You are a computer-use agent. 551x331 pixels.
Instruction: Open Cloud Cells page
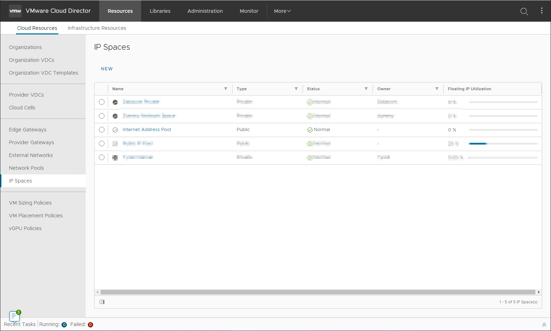point(22,108)
